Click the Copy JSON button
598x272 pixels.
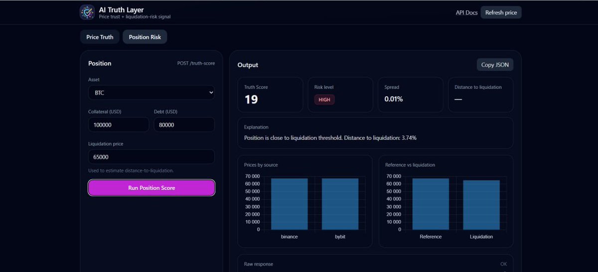[x=495, y=65]
